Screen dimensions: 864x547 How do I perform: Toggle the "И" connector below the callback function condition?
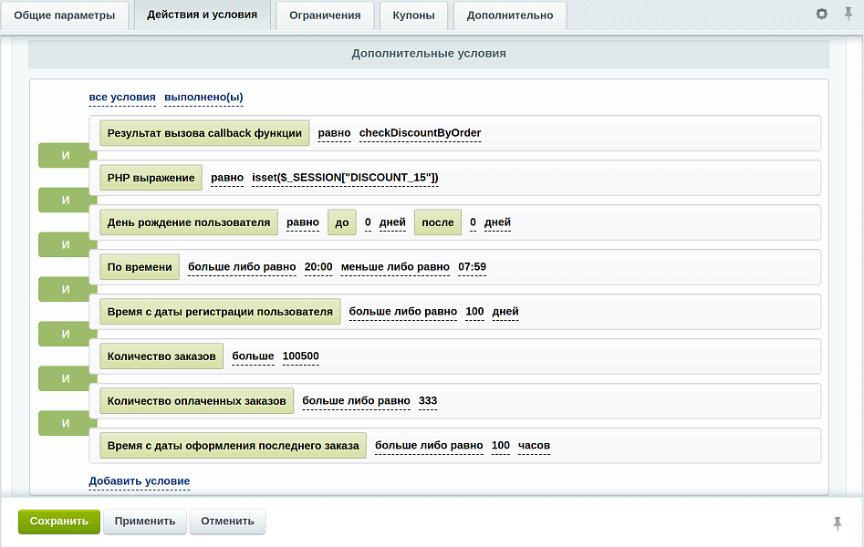click(65, 155)
